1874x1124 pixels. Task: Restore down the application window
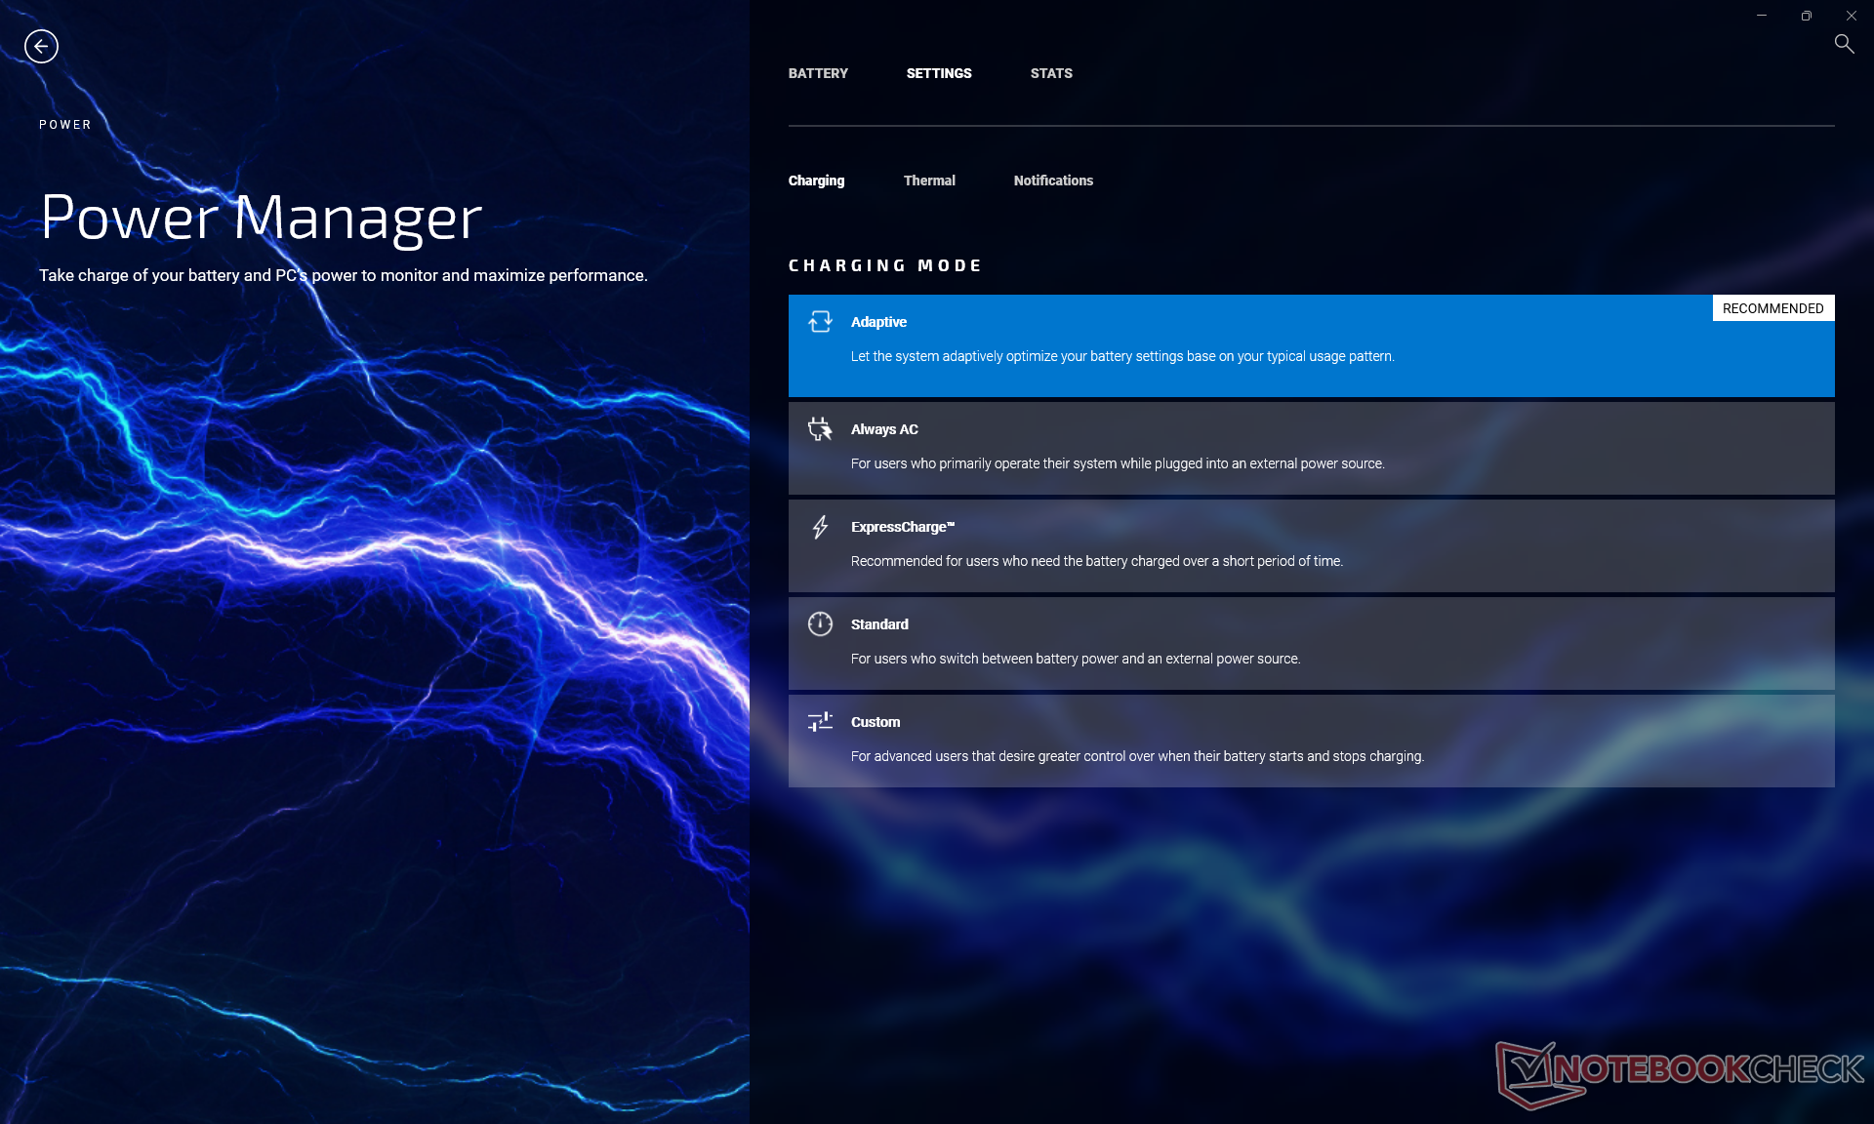pos(1806,16)
